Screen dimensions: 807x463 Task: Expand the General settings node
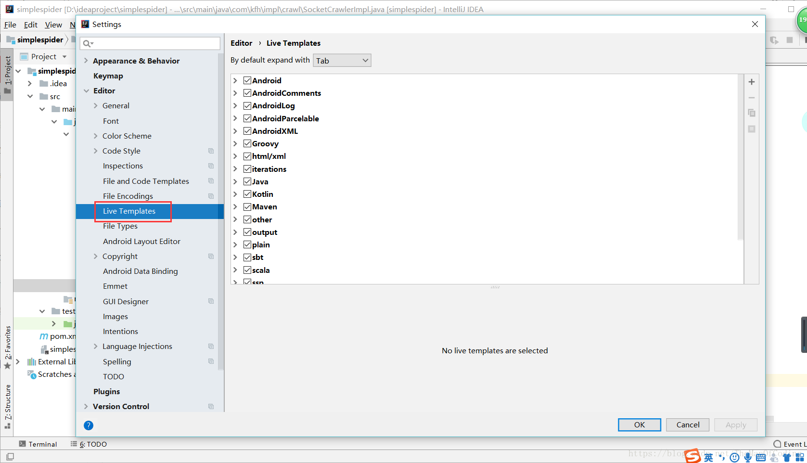pyautogui.click(x=96, y=106)
